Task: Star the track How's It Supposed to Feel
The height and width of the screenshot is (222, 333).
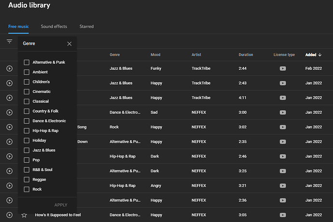Action: pyautogui.click(x=24, y=215)
